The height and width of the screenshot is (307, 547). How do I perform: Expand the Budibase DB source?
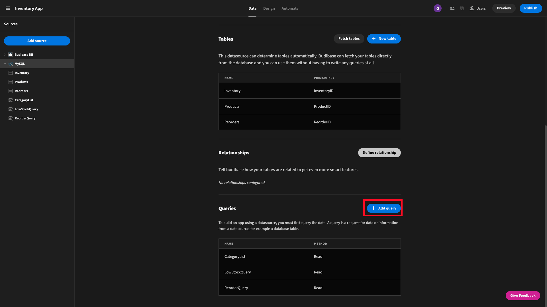pyautogui.click(x=4, y=54)
